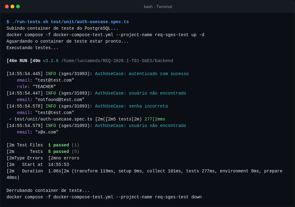The width and height of the screenshot is (295, 207).
Task: Click 'AuthUseCase: autenticado com sucesso' log message
Action: pos(142,74)
